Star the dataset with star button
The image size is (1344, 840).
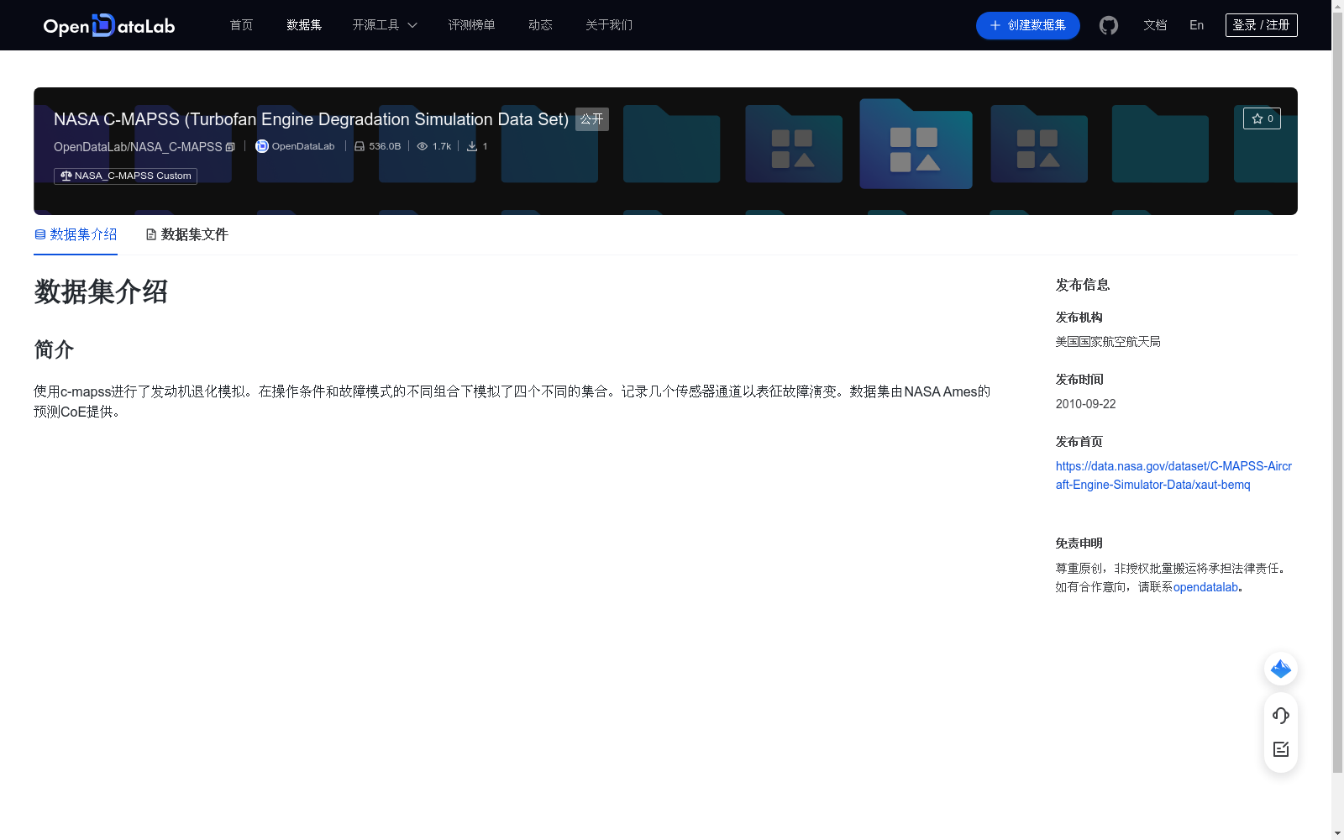pos(1262,118)
